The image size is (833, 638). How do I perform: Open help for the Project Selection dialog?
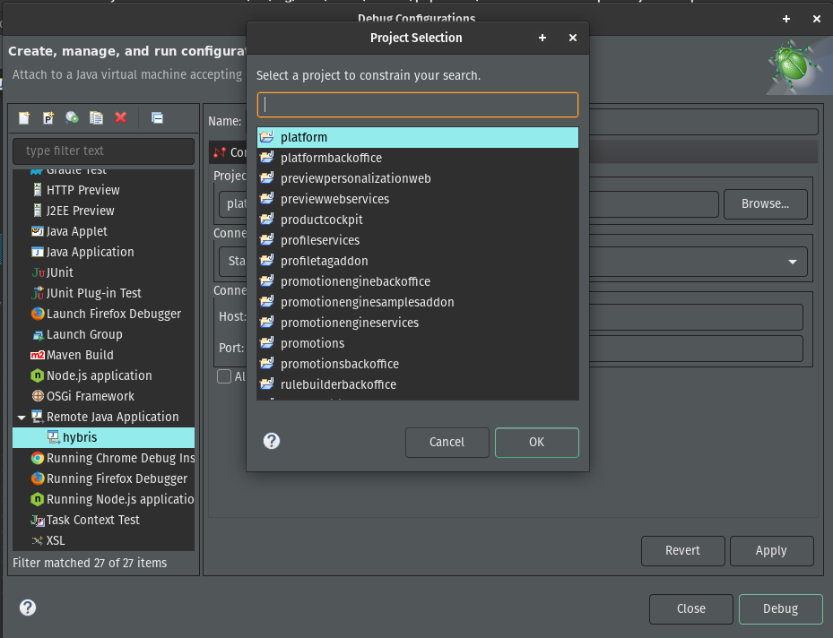[x=271, y=441]
